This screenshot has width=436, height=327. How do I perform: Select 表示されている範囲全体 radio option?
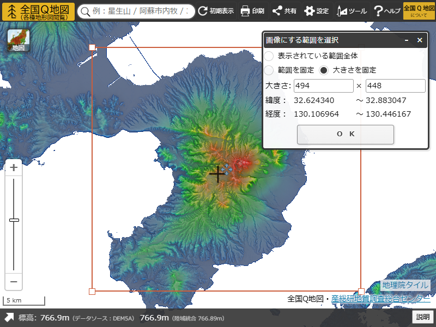269,56
